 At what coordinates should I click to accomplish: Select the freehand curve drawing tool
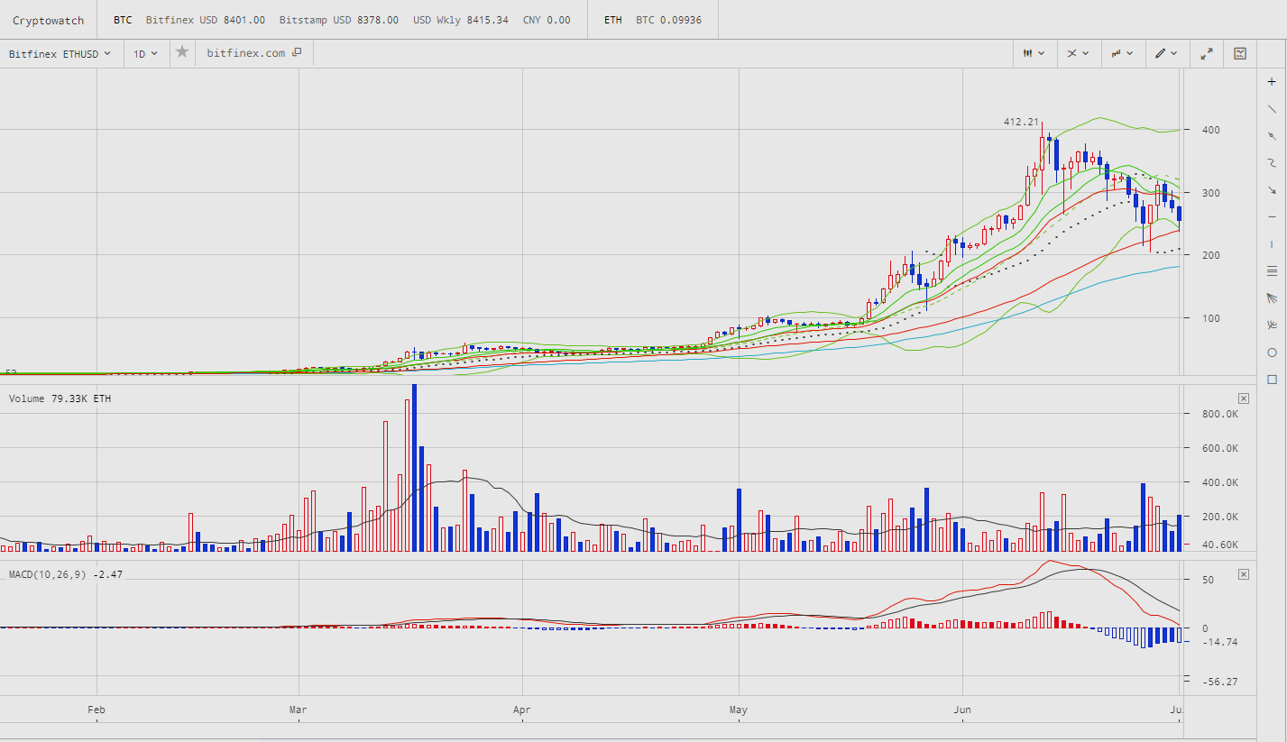pyautogui.click(x=1272, y=162)
